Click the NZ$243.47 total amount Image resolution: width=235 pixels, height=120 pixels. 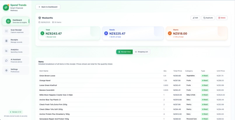54,34
